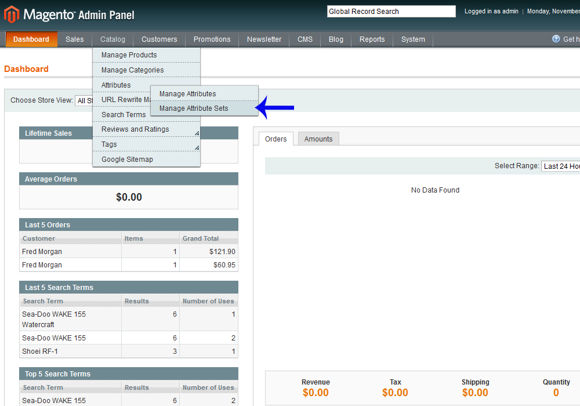Select Manage Products from Catalog menu

click(147, 55)
